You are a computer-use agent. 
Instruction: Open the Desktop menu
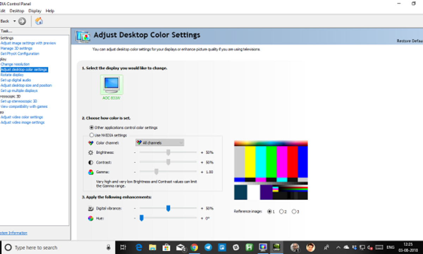point(17,11)
